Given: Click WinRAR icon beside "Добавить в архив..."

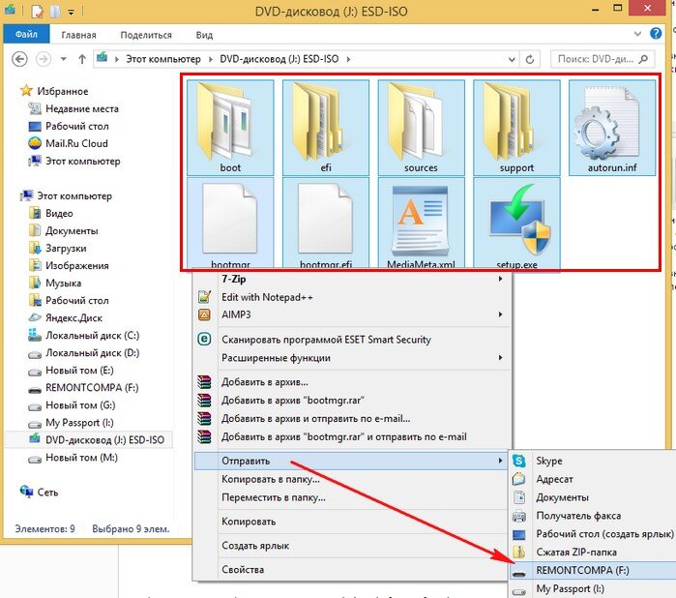Looking at the screenshot, I should pyautogui.click(x=204, y=382).
